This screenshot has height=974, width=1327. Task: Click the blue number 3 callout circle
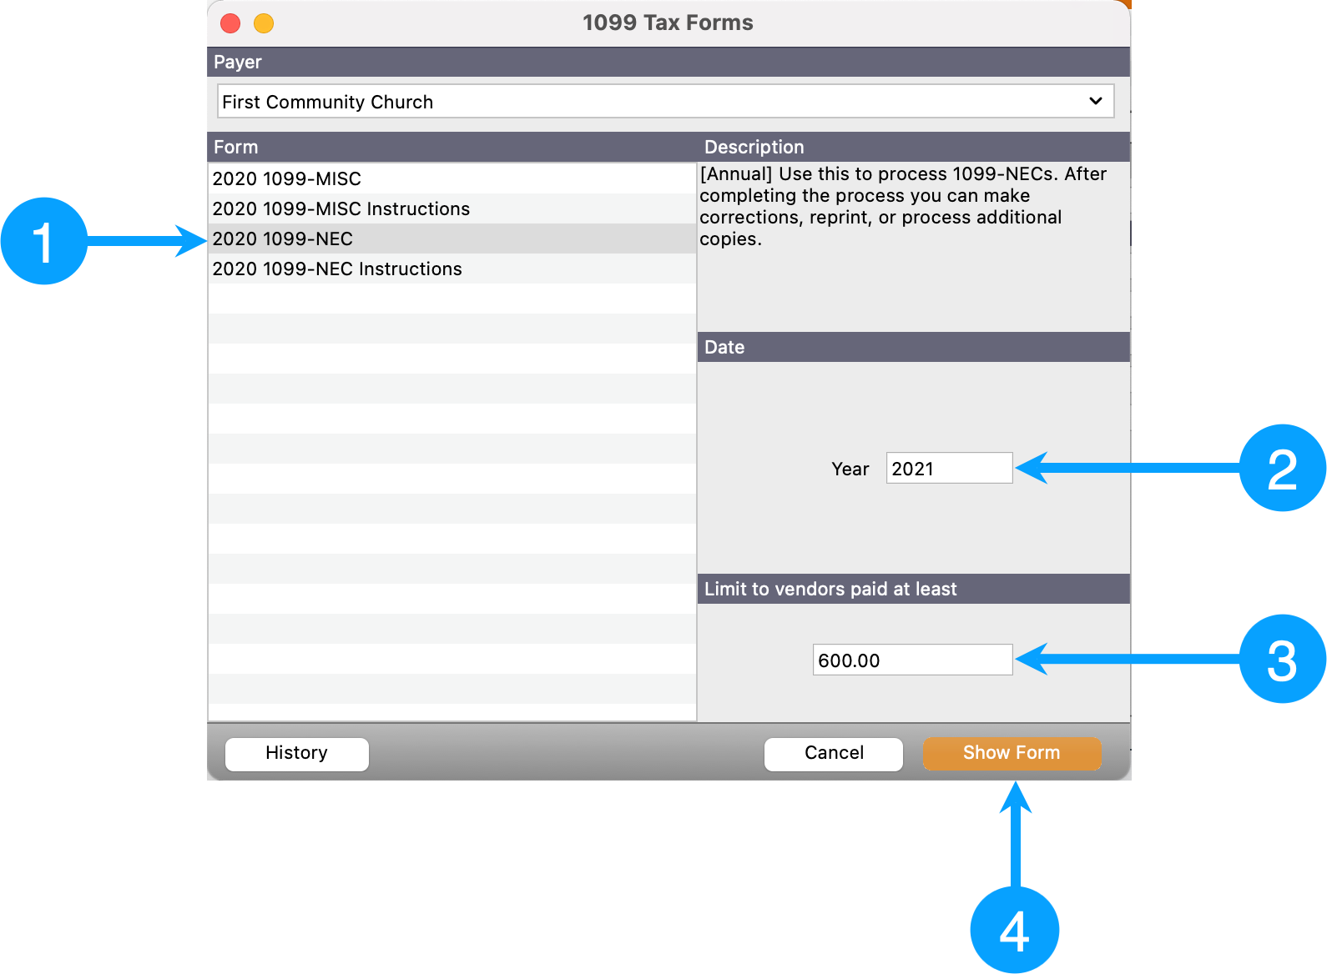tap(1282, 659)
